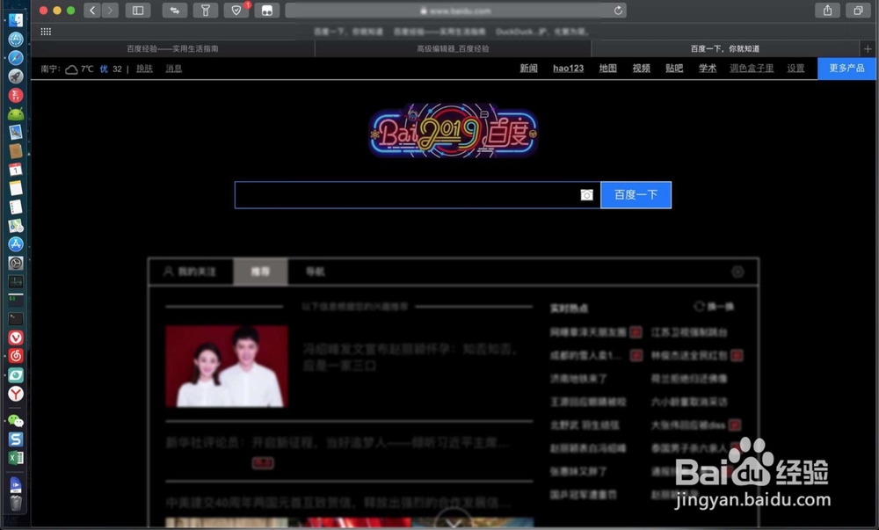879x530 pixels.
Task: Open NetEase Music red icon in dock
Action: (x=16, y=356)
